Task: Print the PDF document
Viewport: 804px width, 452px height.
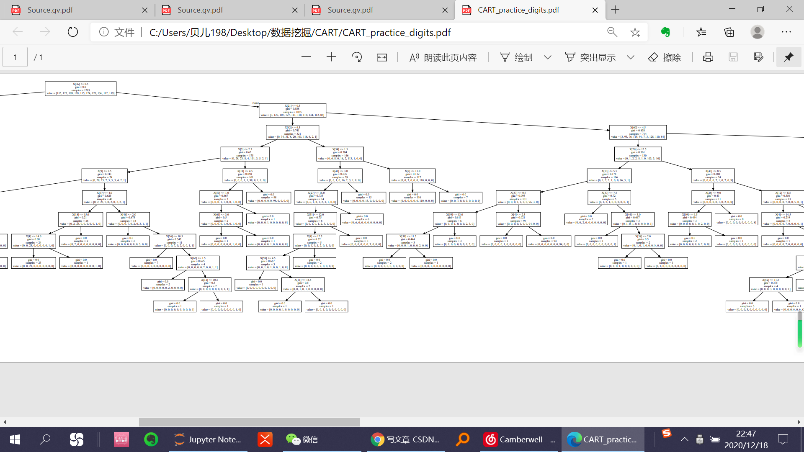Action: click(708, 57)
